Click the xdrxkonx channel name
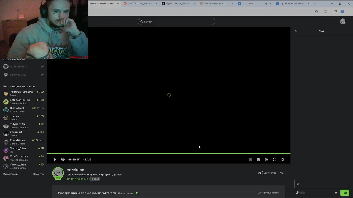Viewport: 353px width, 198px height. point(75,170)
